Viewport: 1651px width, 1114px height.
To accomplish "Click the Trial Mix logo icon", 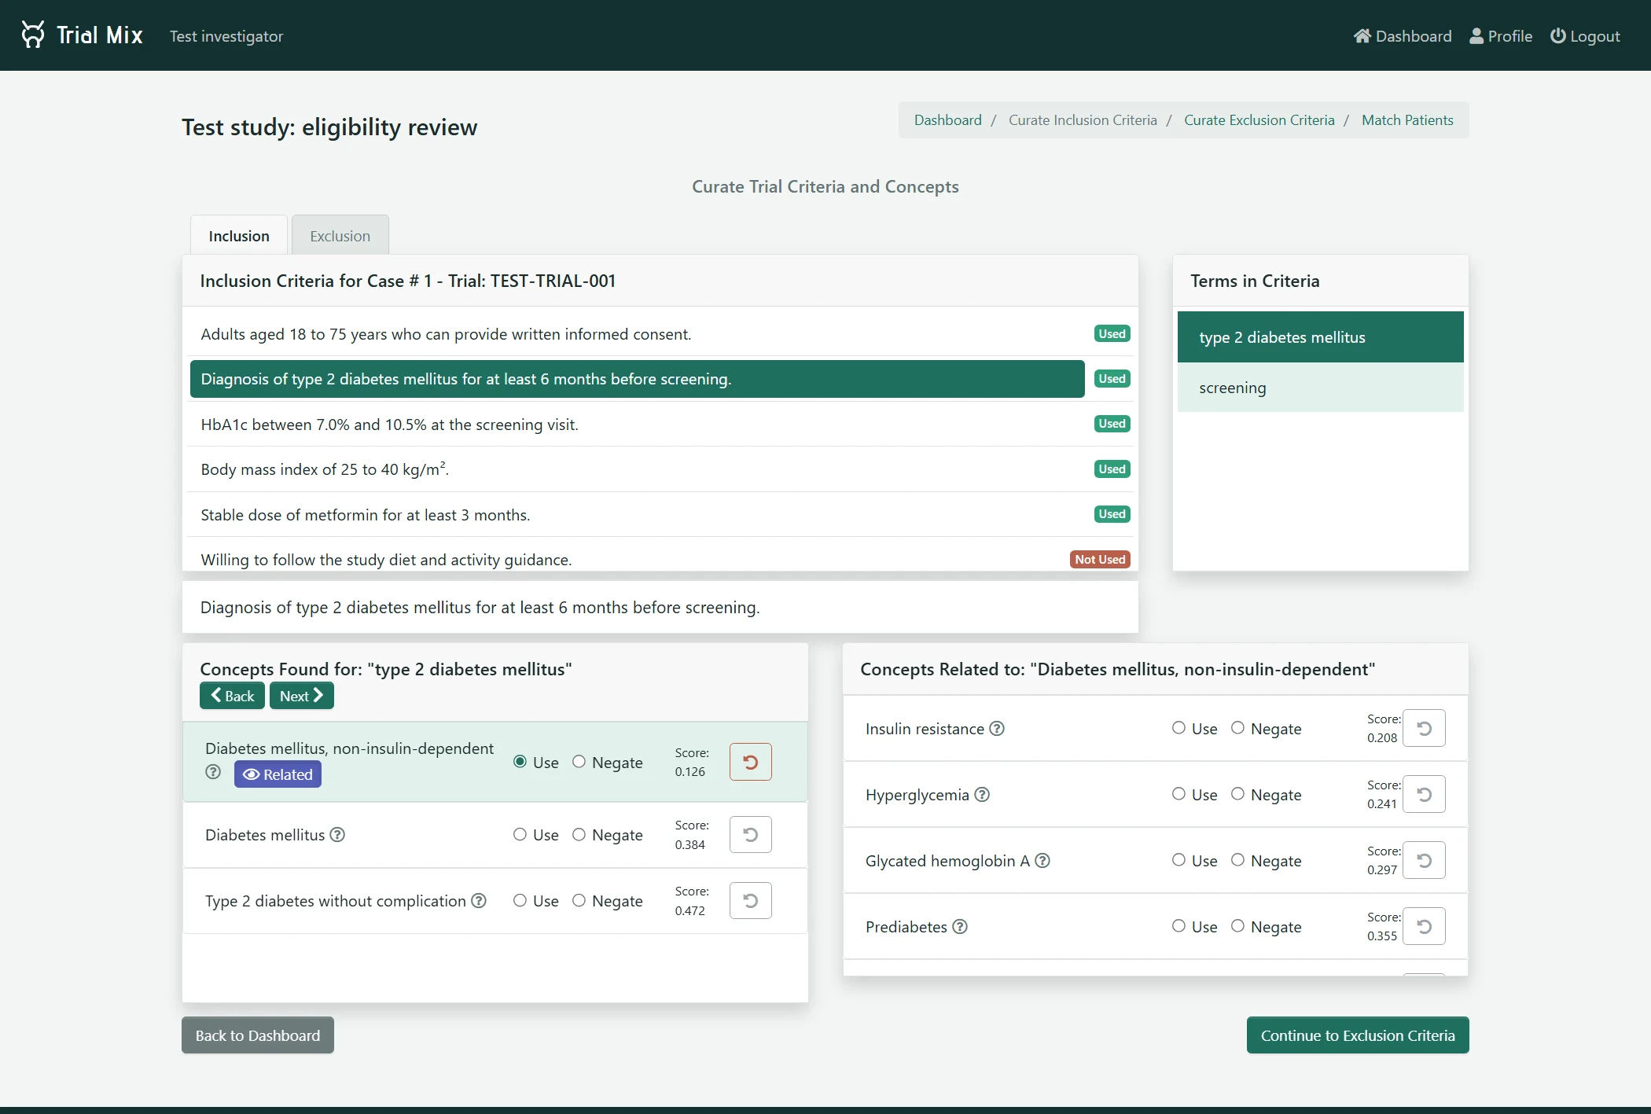I will click(33, 35).
